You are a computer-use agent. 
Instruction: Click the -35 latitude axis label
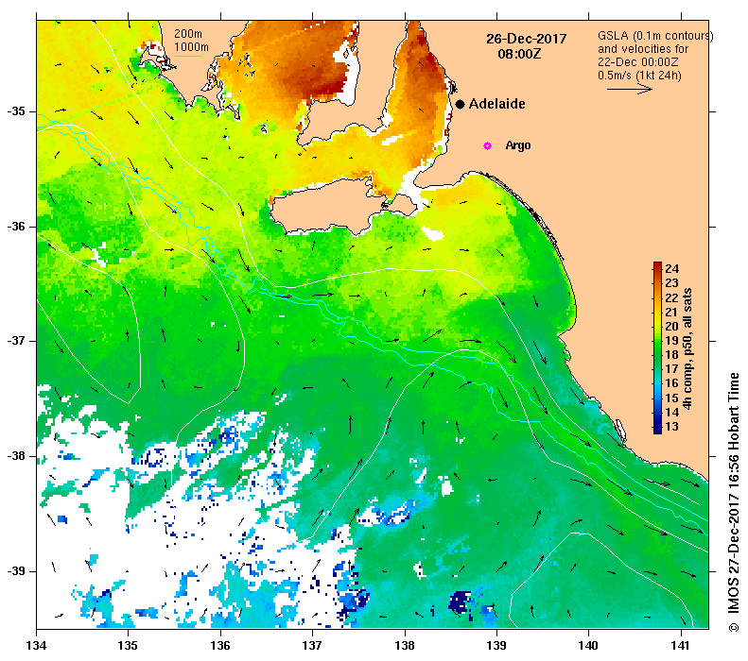(16, 111)
